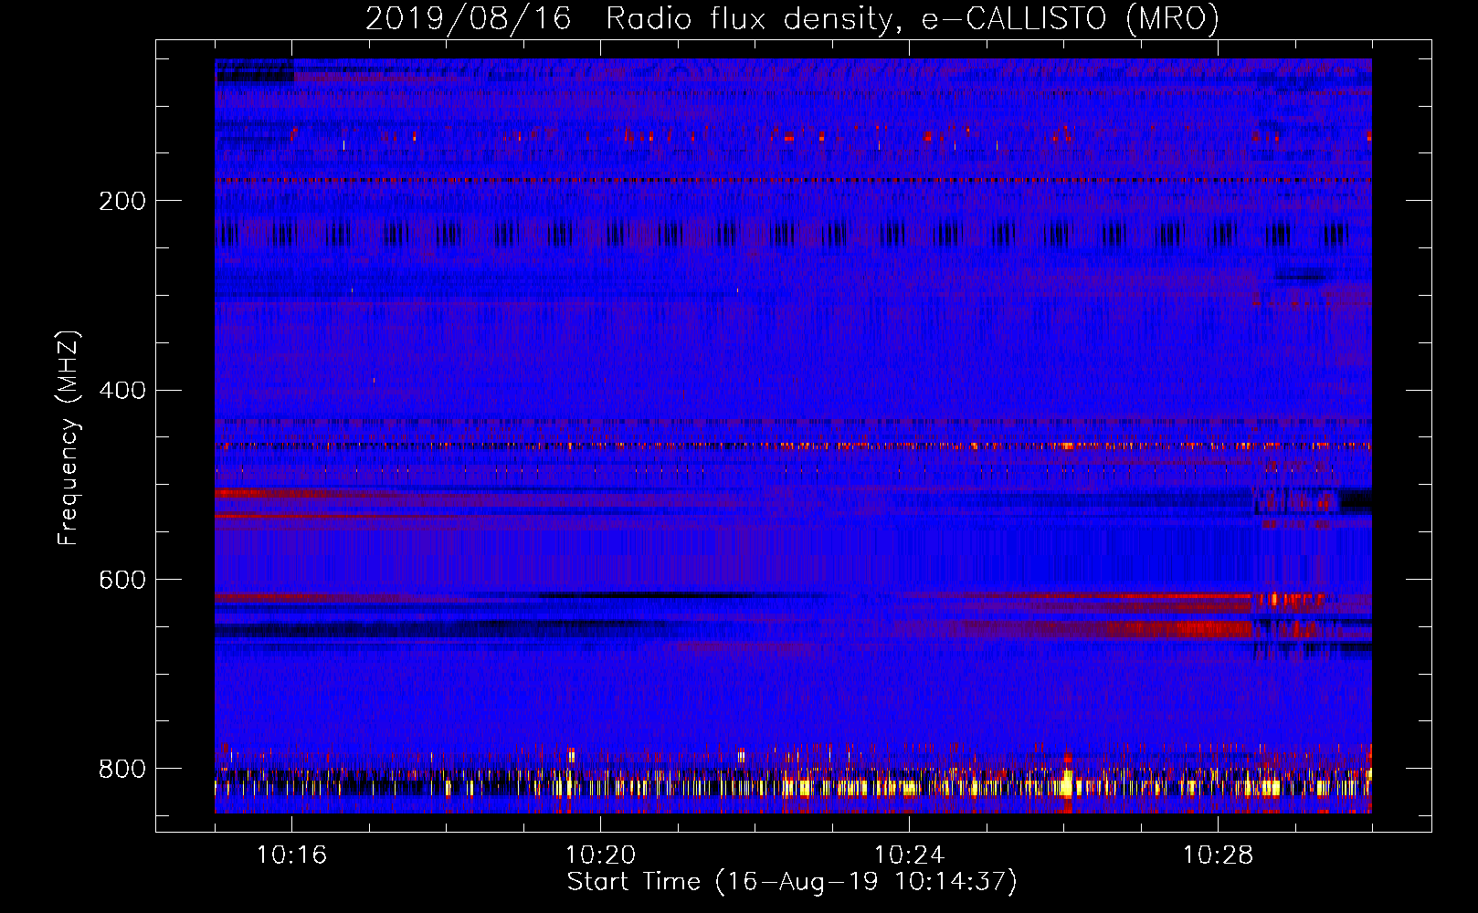The width and height of the screenshot is (1478, 913).
Task: Click the 'Start Time (16-Aug-19 10:14:37)' label
Action: click(792, 882)
